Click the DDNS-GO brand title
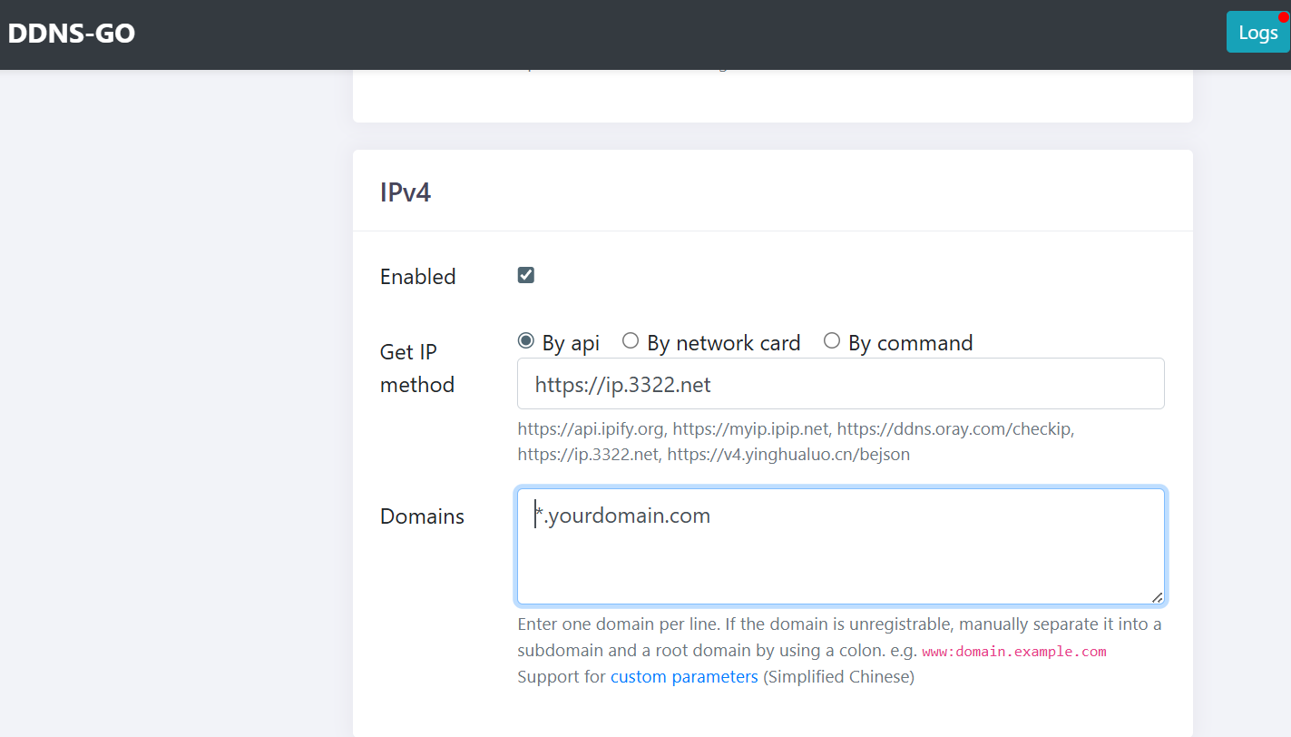1291x737 pixels. pyautogui.click(x=72, y=34)
